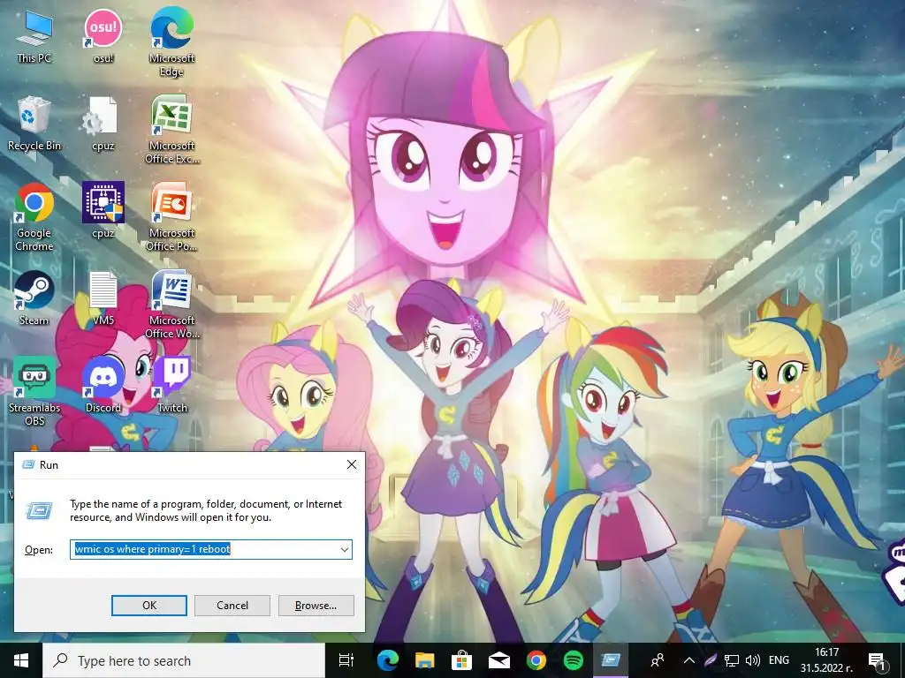
Task: Select the Microsoft Edge desktop shortcut
Action: click(x=171, y=41)
